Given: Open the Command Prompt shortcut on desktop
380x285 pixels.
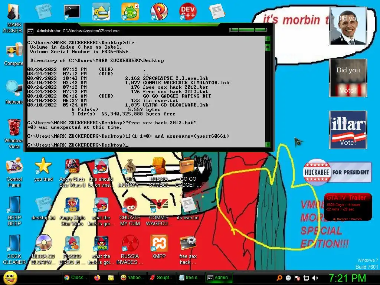Looking at the screenshot, I should (72, 12).
